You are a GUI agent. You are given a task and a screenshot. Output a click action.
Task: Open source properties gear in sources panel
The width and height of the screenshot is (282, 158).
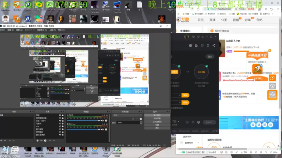coord(45,141)
